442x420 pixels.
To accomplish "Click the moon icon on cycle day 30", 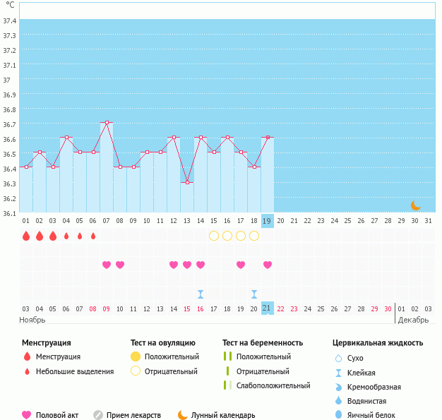I will click(x=416, y=205).
